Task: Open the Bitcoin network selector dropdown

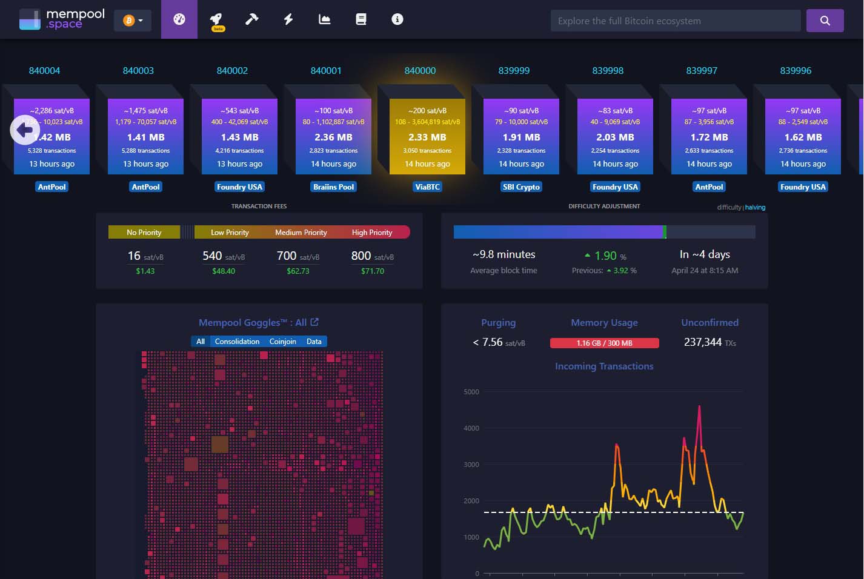Action: (x=133, y=21)
